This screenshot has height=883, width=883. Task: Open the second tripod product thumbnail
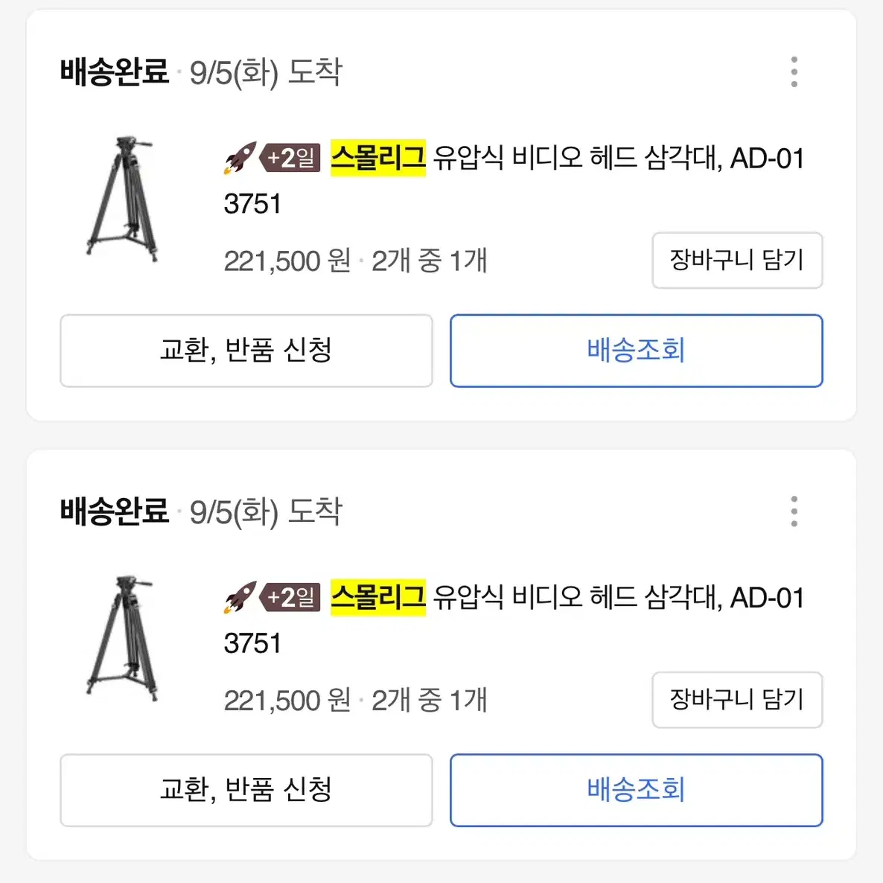pyautogui.click(x=123, y=638)
